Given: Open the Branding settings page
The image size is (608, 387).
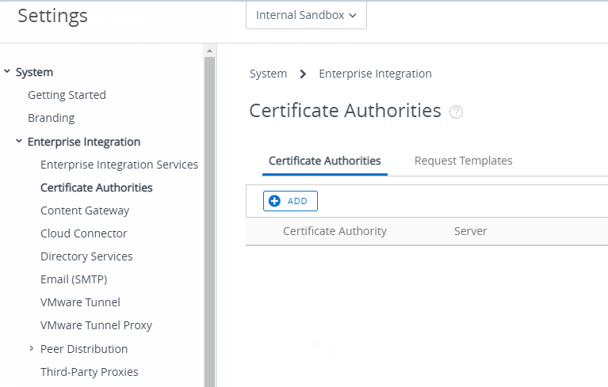Looking at the screenshot, I should [51, 118].
